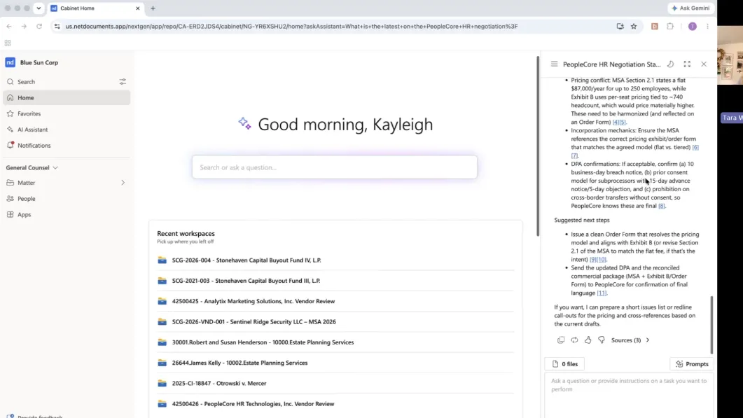Click the assistant question input box
743x418 pixels.
(629, 396)
